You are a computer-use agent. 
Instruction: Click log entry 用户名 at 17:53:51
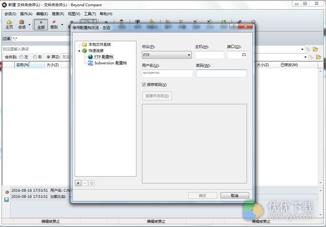click(x=40, y=190)
